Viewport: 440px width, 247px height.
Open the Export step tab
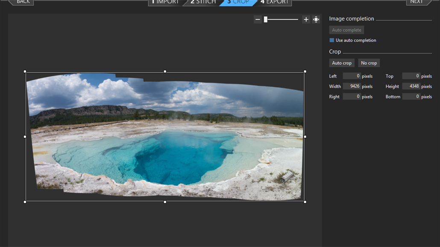click(274, 2)
